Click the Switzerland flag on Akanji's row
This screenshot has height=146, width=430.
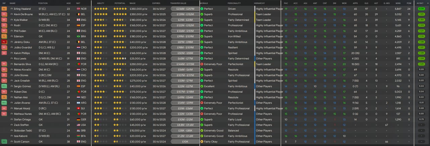(x=78, y=108)
